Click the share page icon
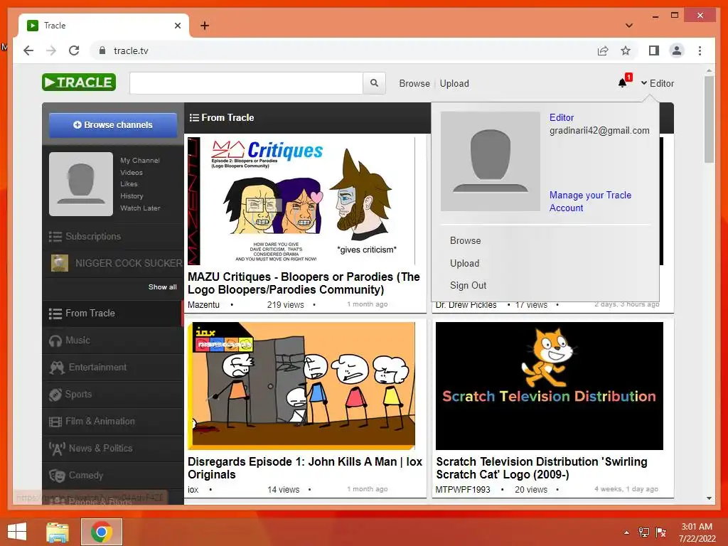This screenshot has height=546, width=728. tap(603, 50)
